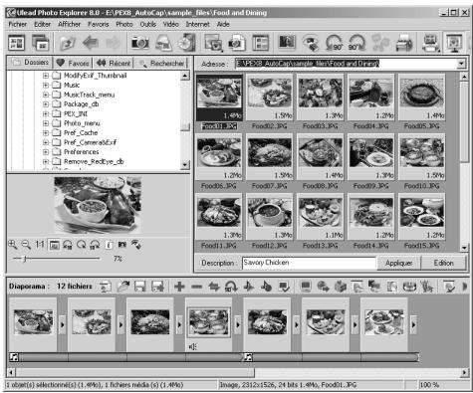This screenshot has height=393, width=473.
Task: Rotate the photo right 90 degrees
Action: pyautogui.click(x=356, y=43)
